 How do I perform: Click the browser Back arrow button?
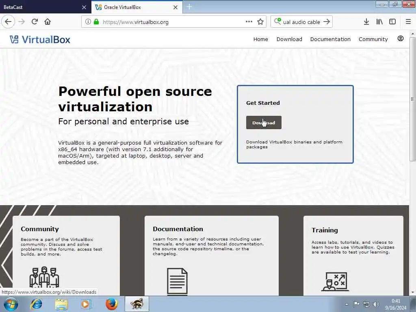pyautogui.click(x=8, y=22)
